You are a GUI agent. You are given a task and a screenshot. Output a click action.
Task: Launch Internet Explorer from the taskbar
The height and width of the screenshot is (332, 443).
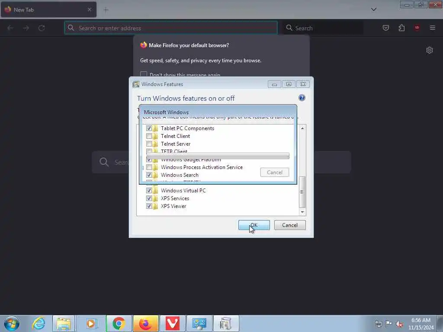click(39, 323)
